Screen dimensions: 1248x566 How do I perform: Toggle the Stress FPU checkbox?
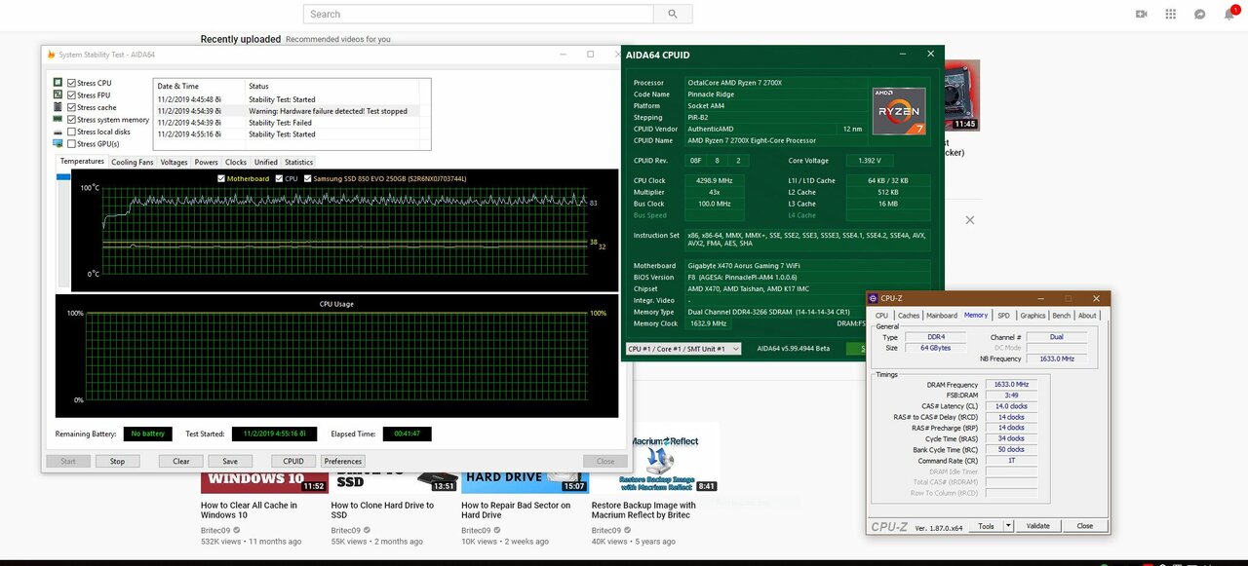(x=72, y=95)
